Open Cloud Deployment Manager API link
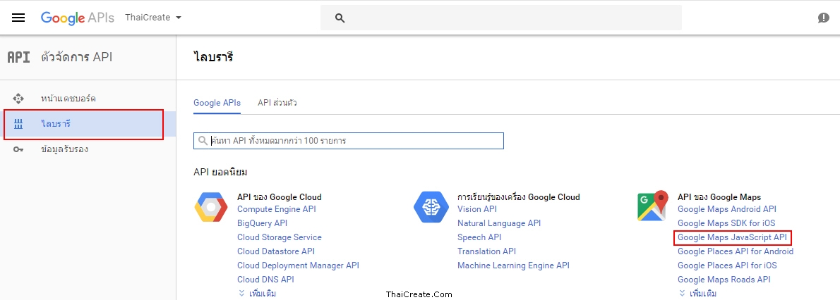This screenshot has height=300, width=840. (x=299, y=265)
